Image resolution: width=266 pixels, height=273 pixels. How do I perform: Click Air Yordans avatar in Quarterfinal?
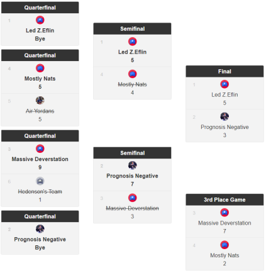point(40,101)
